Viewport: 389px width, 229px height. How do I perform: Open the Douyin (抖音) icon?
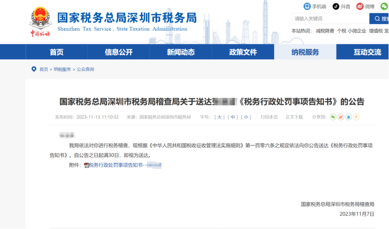pos(336,6)
